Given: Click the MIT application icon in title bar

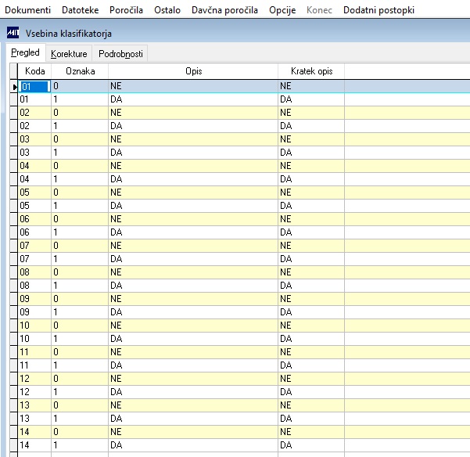Looking at the screenshot, I should click(x=13, y=33).
